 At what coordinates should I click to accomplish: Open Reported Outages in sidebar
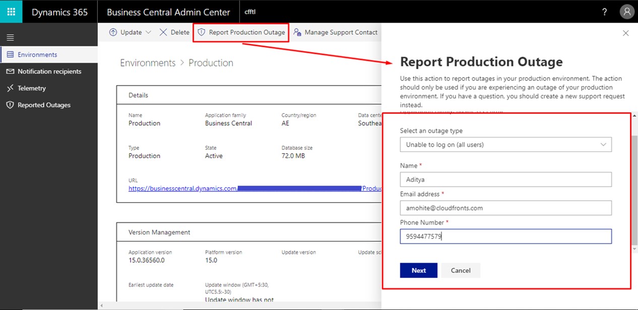click(44, 105)
